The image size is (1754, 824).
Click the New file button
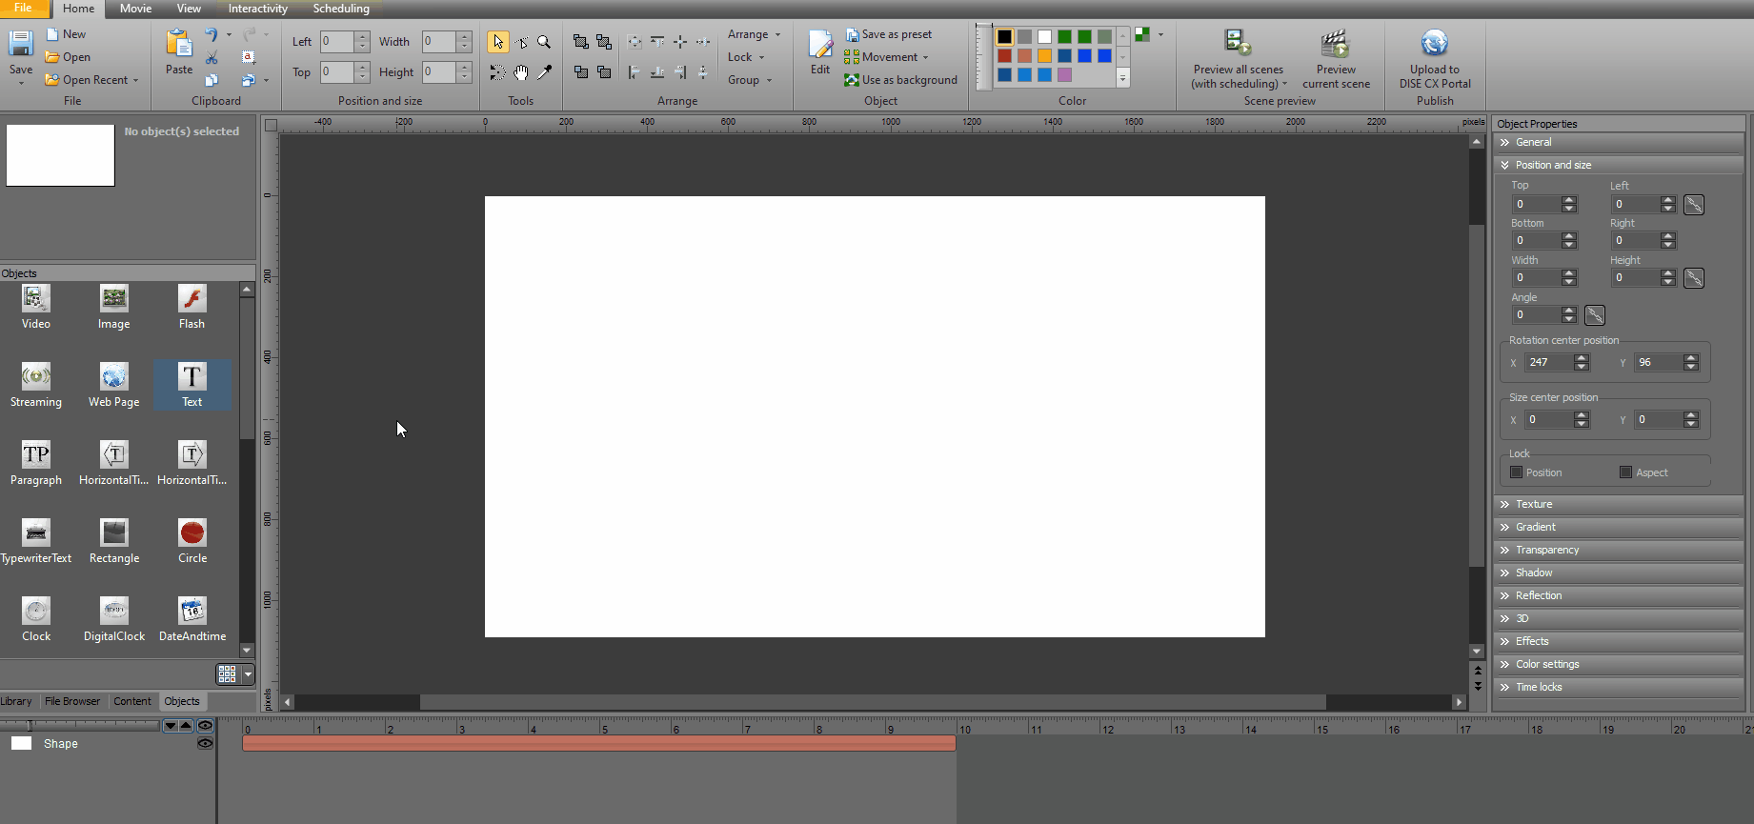coord(66,34)
